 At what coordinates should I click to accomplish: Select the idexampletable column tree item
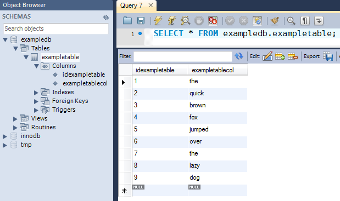click(x=83, y=74)
